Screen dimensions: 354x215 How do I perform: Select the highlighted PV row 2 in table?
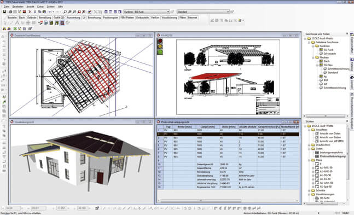228,134
